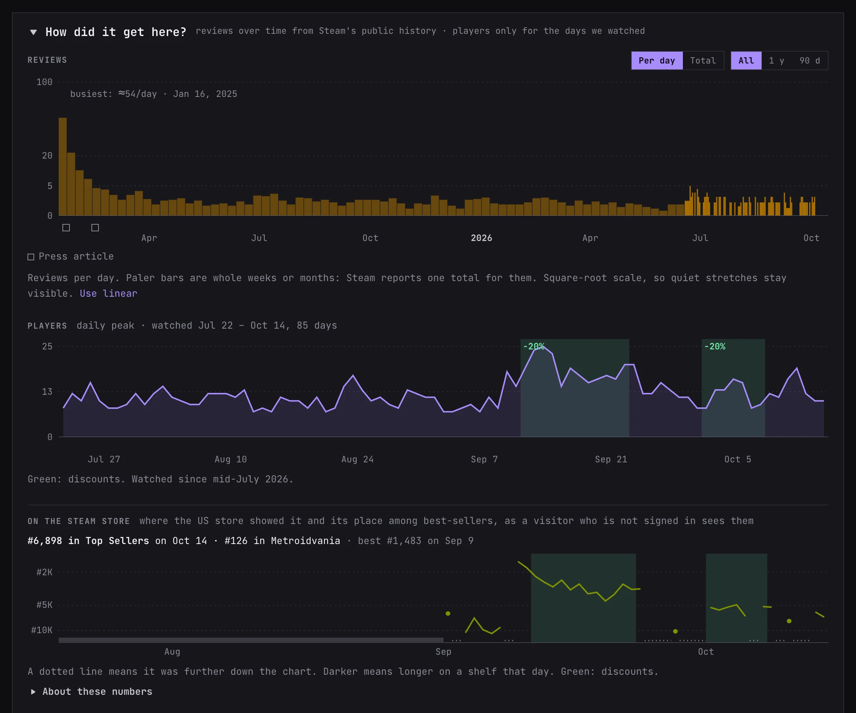The height and width of the screenshot is (713, 856).
Task: Select the All time range
Action: coord(746,61)
